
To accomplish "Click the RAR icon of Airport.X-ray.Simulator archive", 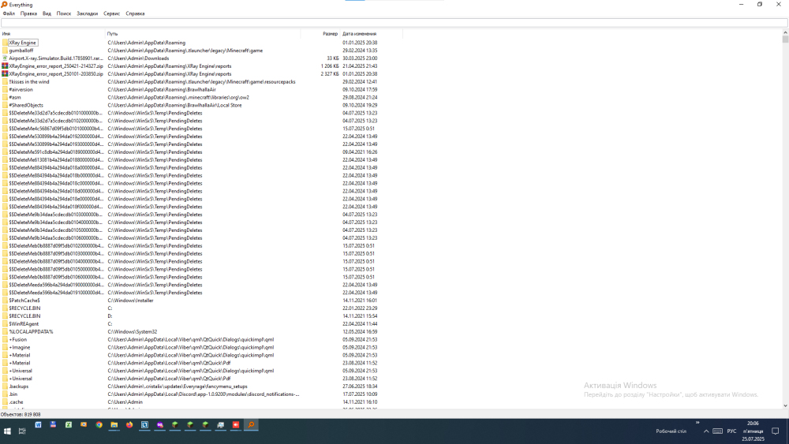I will 5,58.
